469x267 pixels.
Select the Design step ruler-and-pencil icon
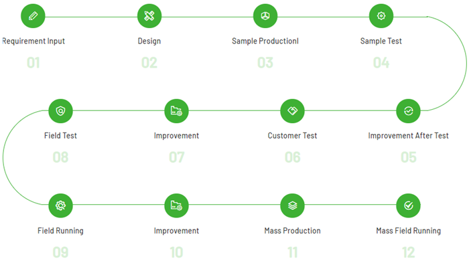[x=149, y=16]
